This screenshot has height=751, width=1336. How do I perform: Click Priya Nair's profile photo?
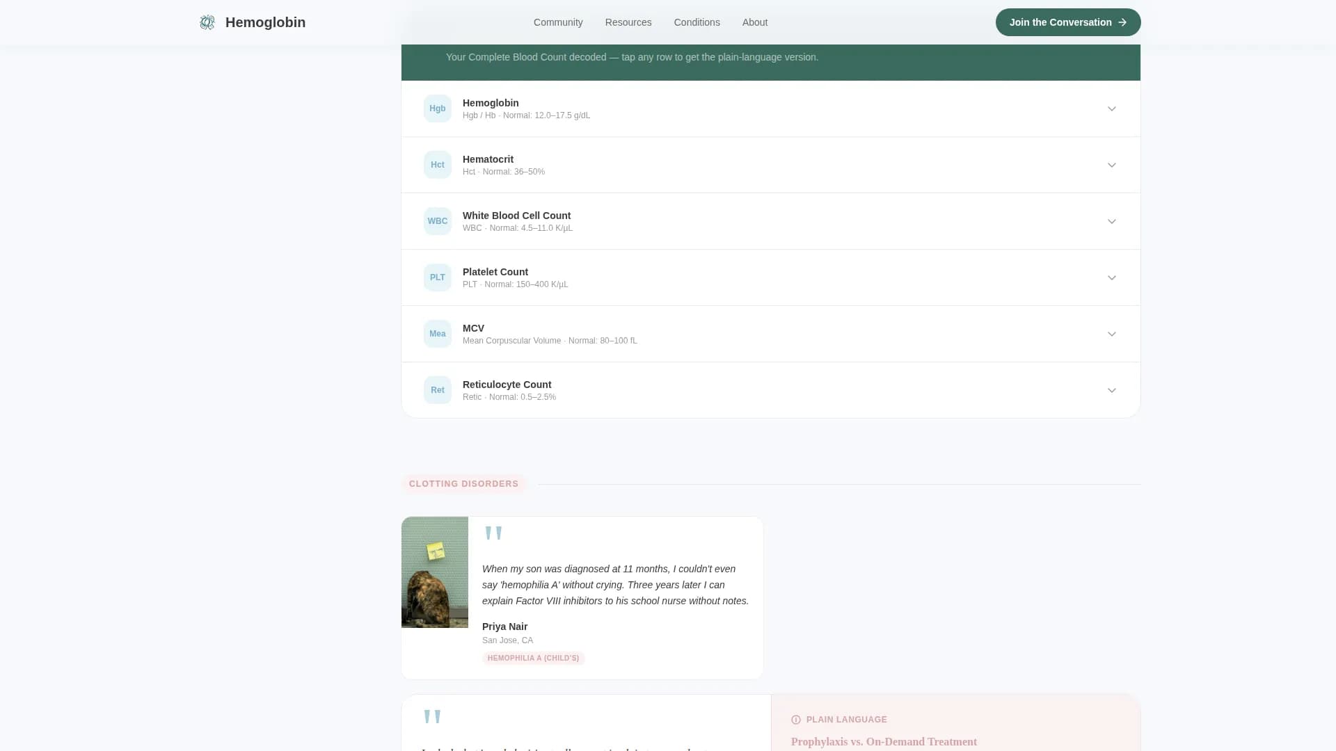point(434,572)
